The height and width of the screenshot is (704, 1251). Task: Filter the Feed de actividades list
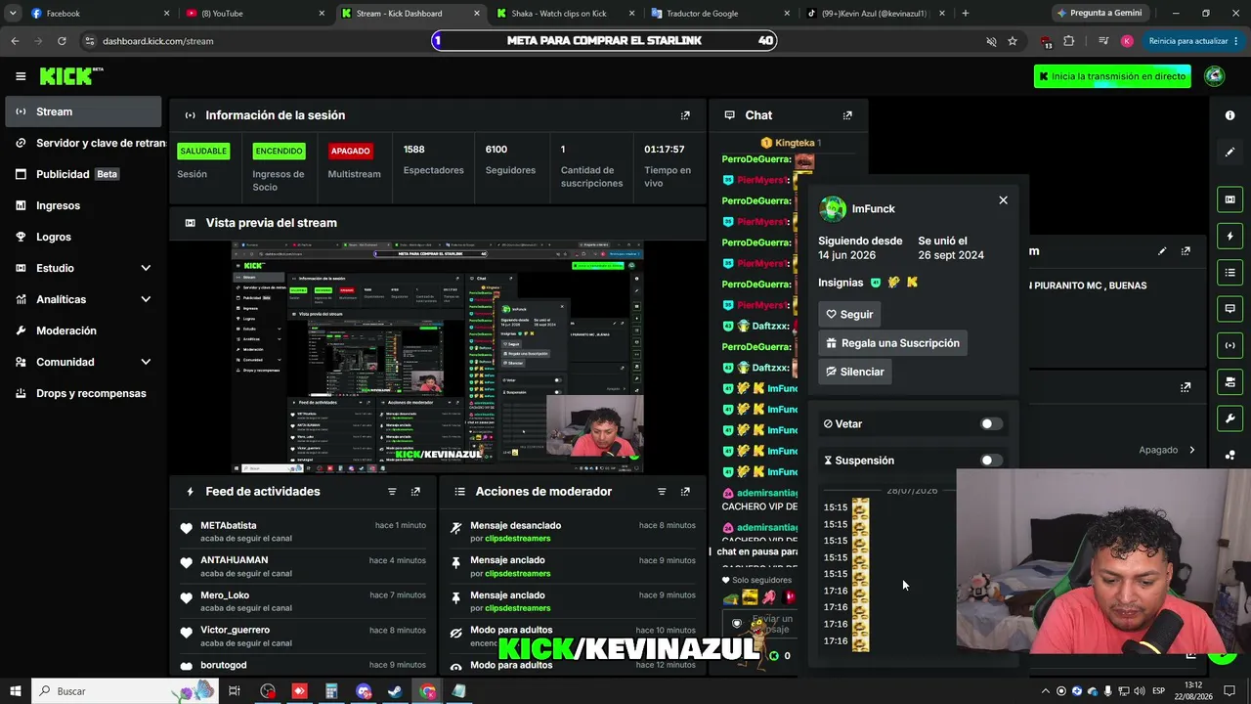[392, 492]
